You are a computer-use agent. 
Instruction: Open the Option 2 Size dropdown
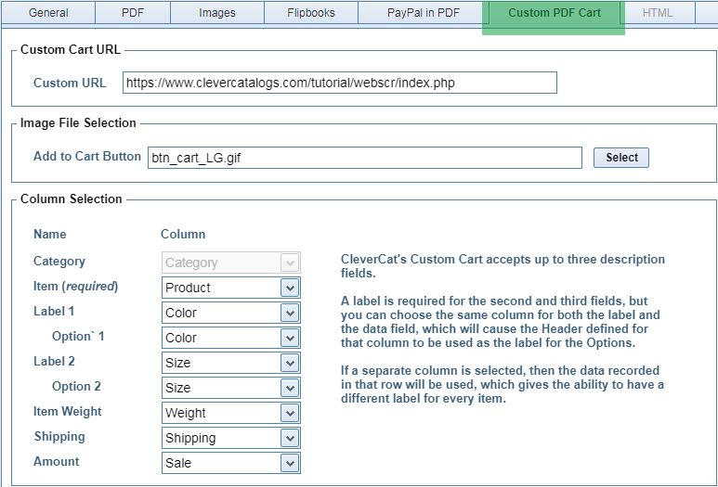click(230, 388)
